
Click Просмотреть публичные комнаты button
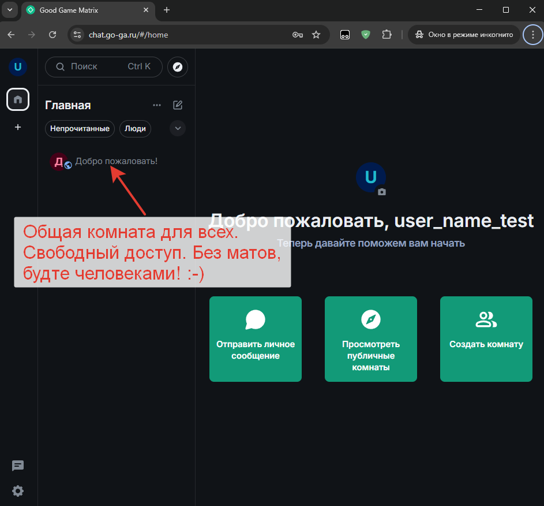370,339
